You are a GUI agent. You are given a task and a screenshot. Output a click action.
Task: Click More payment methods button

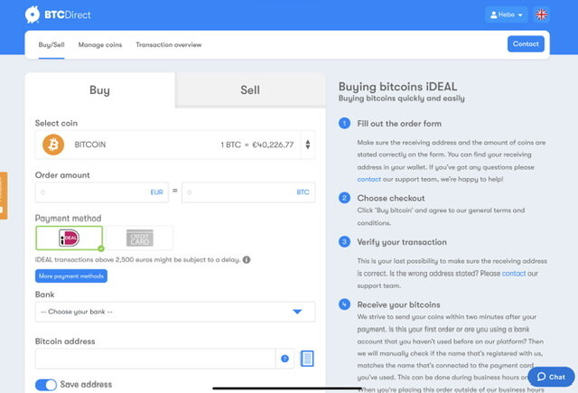pyautogui.click(x=71, y=276)
